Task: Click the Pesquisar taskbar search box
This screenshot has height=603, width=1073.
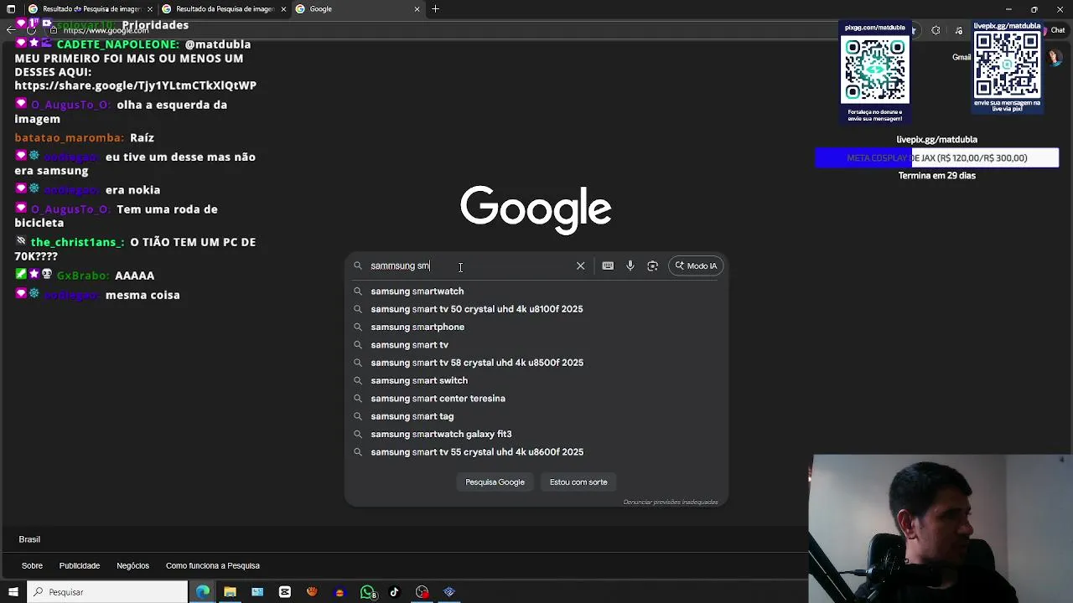Action: (107, 592)
